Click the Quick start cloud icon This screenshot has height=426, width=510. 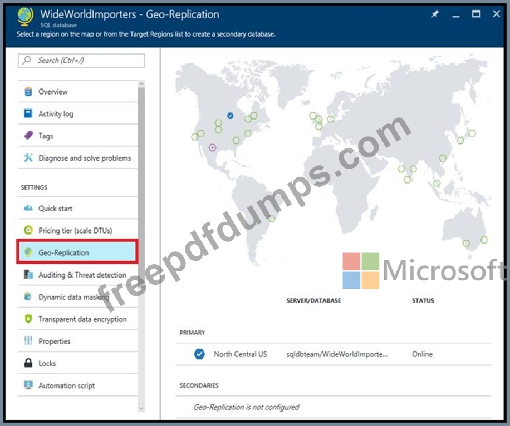coord(28,208)
